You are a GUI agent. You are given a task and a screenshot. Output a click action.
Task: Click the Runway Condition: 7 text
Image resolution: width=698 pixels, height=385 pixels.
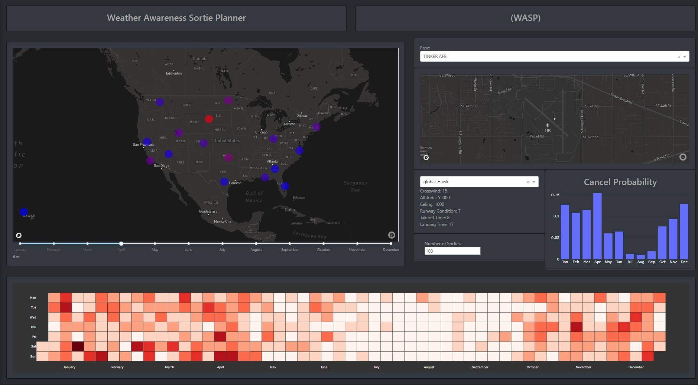coord(440,211)
